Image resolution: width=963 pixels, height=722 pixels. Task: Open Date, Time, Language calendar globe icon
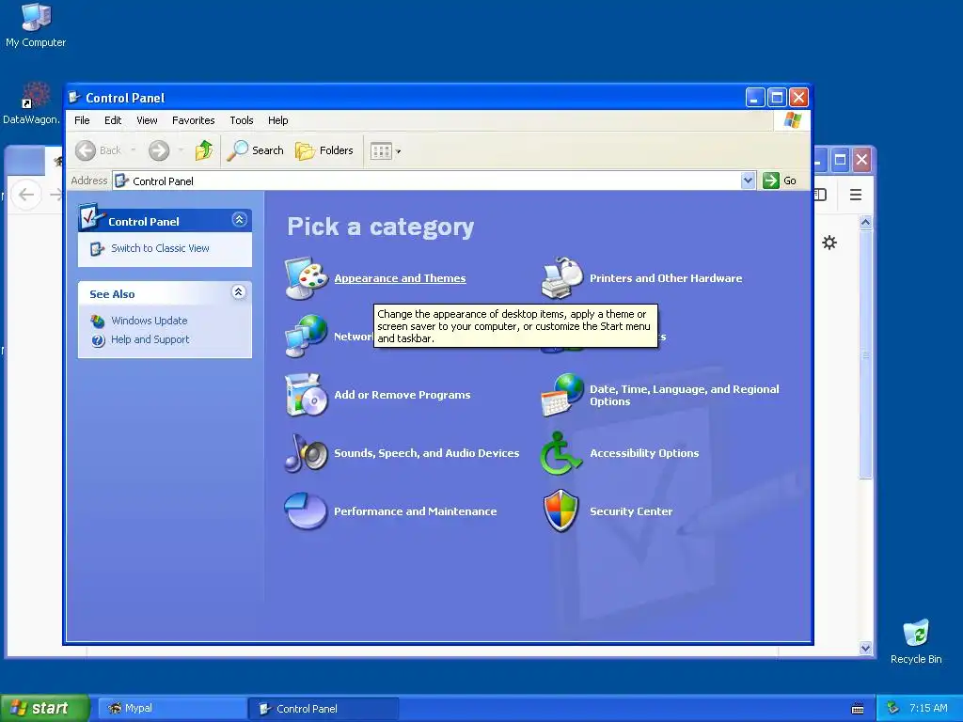click(x=562, y=395)
